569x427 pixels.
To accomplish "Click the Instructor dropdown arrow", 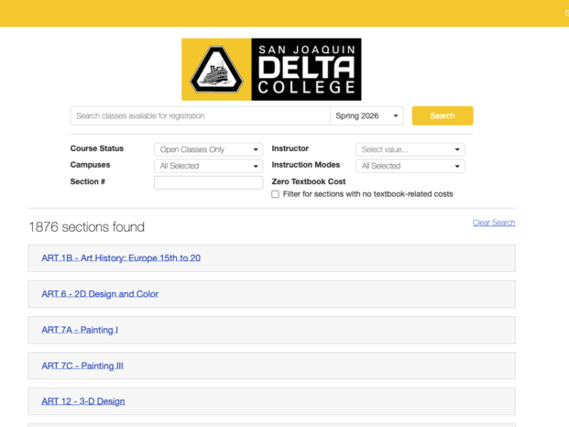I will point(457,149).
